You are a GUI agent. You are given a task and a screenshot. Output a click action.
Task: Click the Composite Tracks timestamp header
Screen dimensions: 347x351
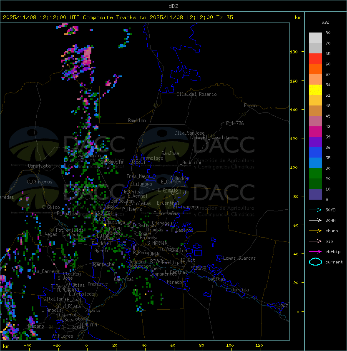point(118,18)
